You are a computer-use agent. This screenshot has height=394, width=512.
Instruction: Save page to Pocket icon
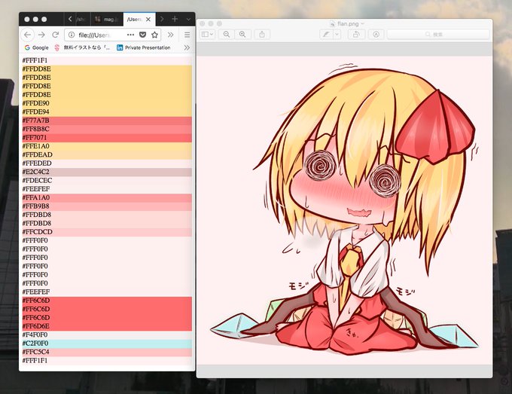coord(143,35)
